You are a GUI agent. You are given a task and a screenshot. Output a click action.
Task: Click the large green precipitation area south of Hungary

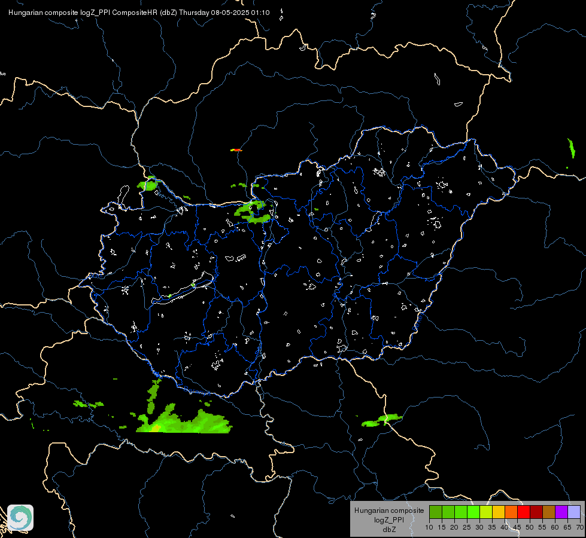[184, 420]
